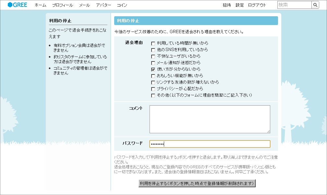
Task: Open the アバター menu item
Action: click(x=103, y=5)
